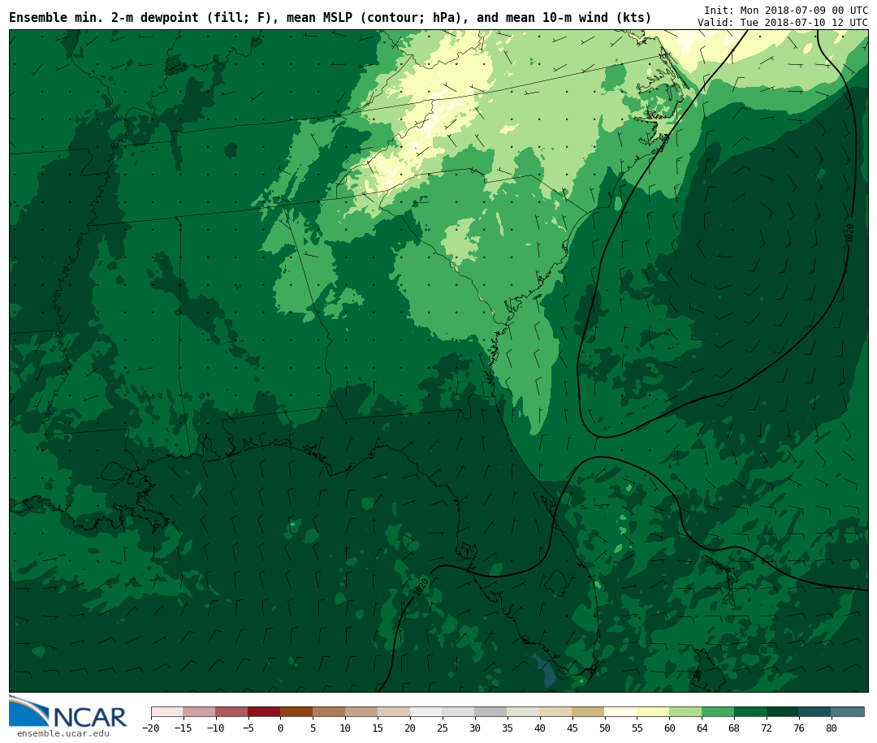Click the colorbar swatch between 10 and 15
877x743 pixels.
pos(362,712)
